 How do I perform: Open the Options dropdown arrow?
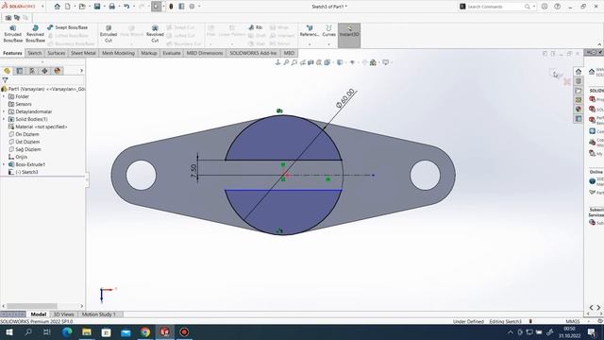(199, 7)
